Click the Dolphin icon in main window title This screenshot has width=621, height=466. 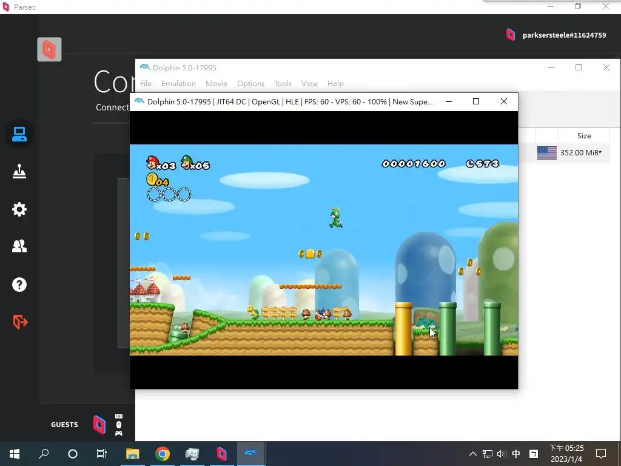144,67
